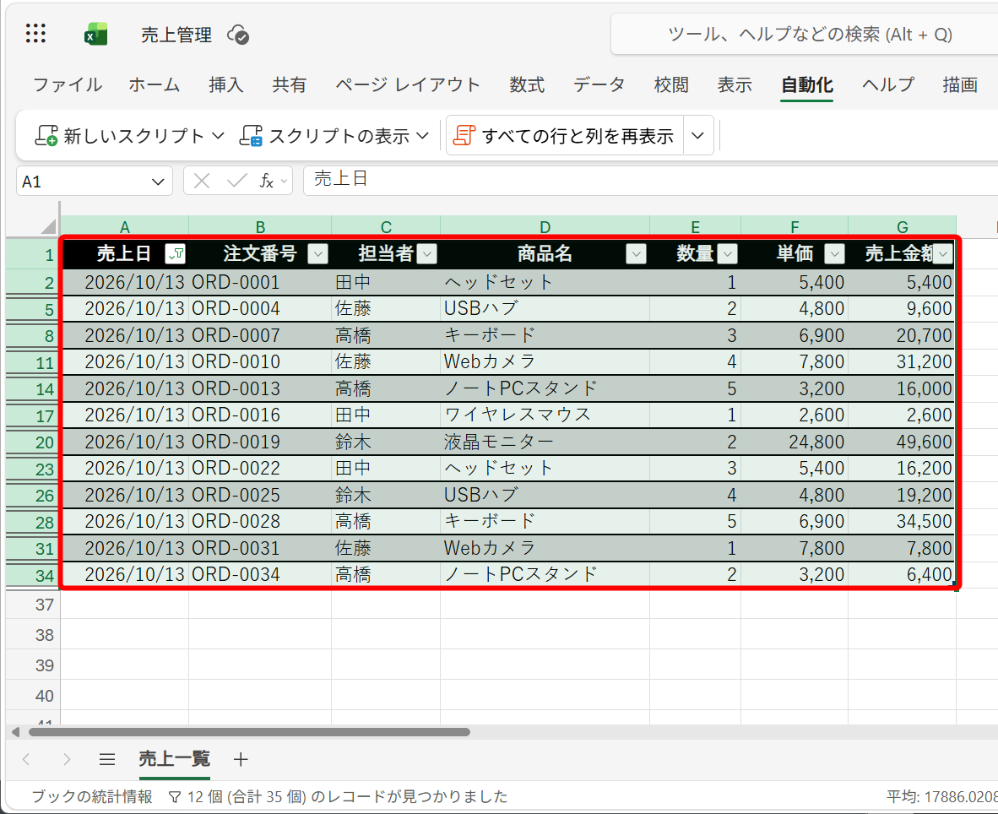Click the cancel entry X icon
The image size is (998, 814).
pos(202,182)
